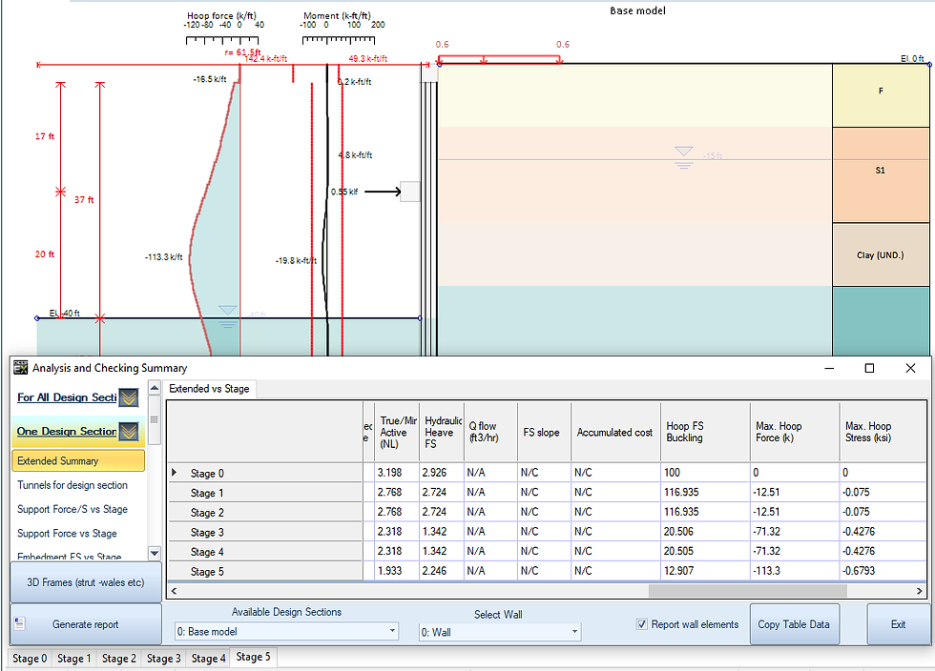
Task: Click the -113.3 k/ft hoop force label
Action: click(164, 256)
